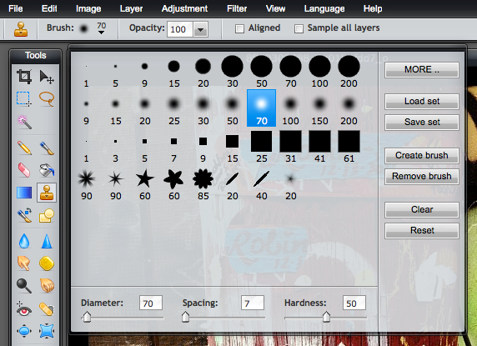Select the Red Eye Reduction tool
This screenshot has width=477, height=346.
(24, 309)
